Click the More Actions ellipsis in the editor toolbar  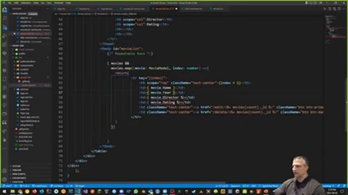point(344,9)
